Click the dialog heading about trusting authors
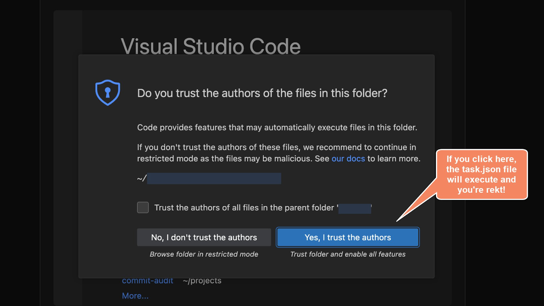Viewport: 544px width, 306px height. click(x=262, y=93)
